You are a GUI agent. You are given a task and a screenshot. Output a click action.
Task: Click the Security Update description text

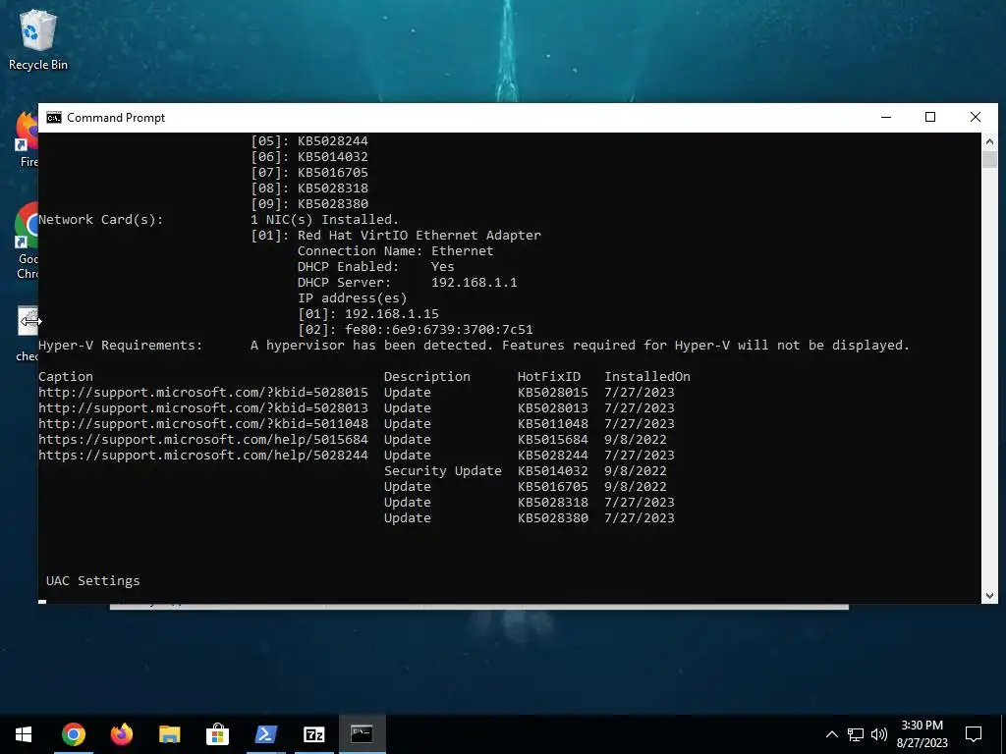pos(443,471)
